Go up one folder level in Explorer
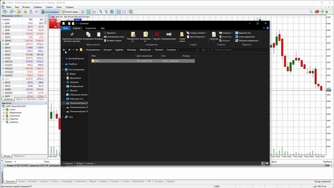This screenshot has height=188, width=334. pos(77,50)
